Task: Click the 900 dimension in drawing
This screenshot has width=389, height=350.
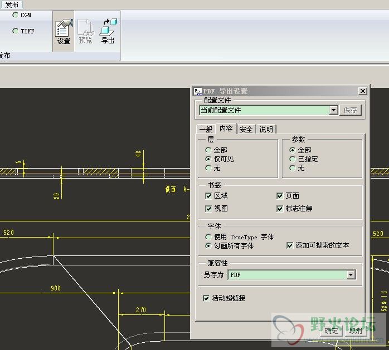Action: tap(56, 288)
